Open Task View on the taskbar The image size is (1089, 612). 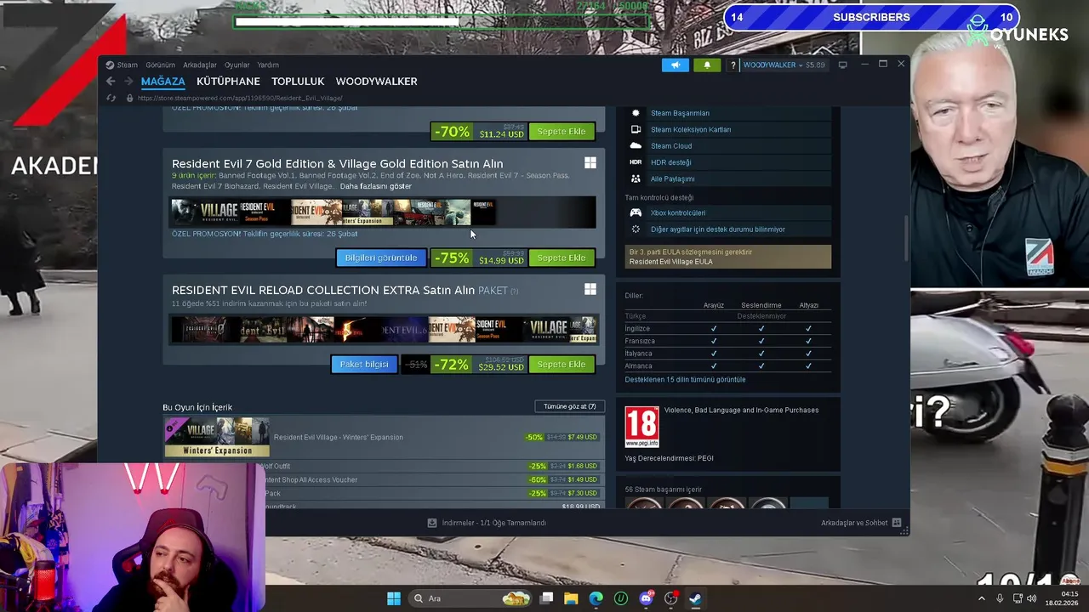(547, 598)
